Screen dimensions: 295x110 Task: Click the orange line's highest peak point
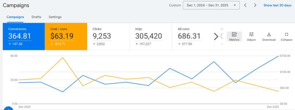point(63,58)
